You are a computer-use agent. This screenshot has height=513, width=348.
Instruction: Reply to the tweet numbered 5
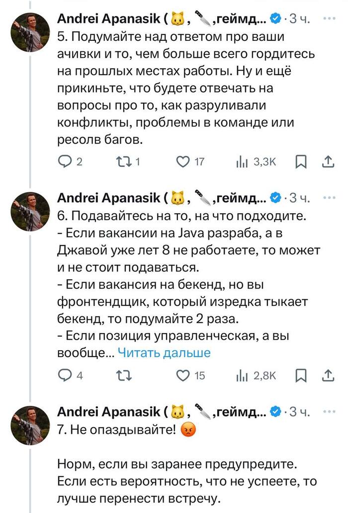(65, 162)
